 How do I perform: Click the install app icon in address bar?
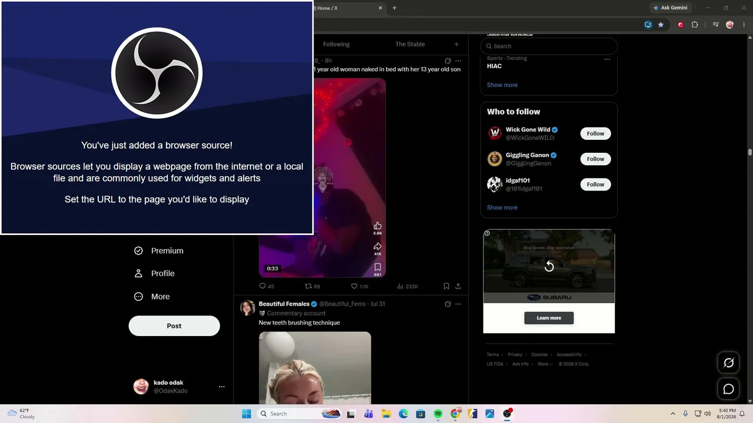click(x=648, y=25)
